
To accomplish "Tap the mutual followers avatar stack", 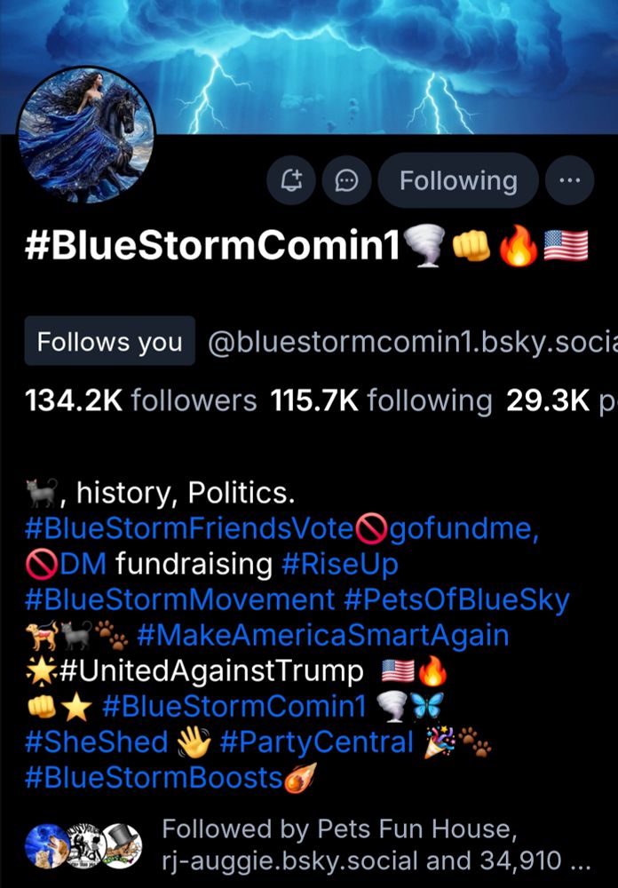I will pos(83,845).
